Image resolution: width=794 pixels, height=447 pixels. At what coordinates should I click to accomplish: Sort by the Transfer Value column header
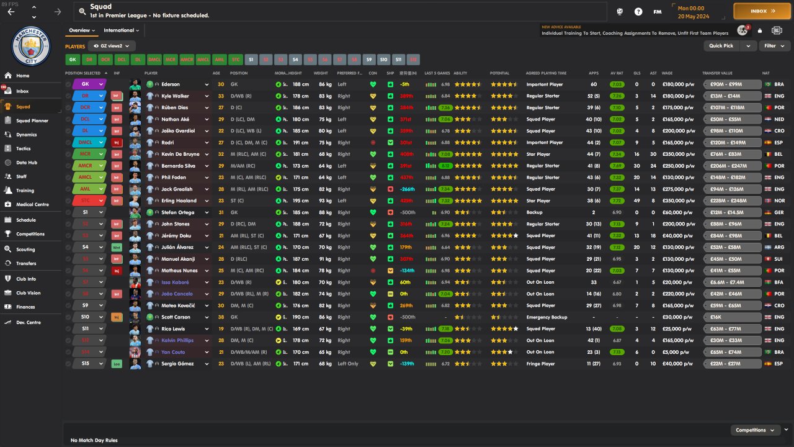pos(717,73)
